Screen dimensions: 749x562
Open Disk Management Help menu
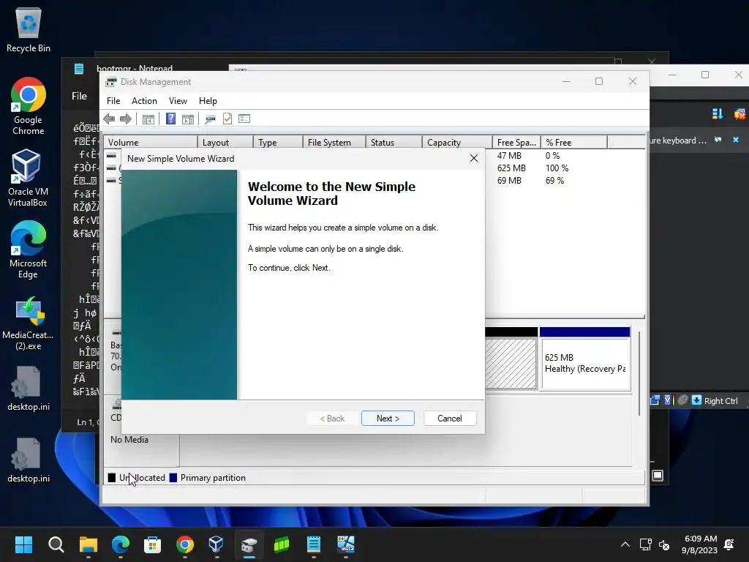(x=208, y=101)
